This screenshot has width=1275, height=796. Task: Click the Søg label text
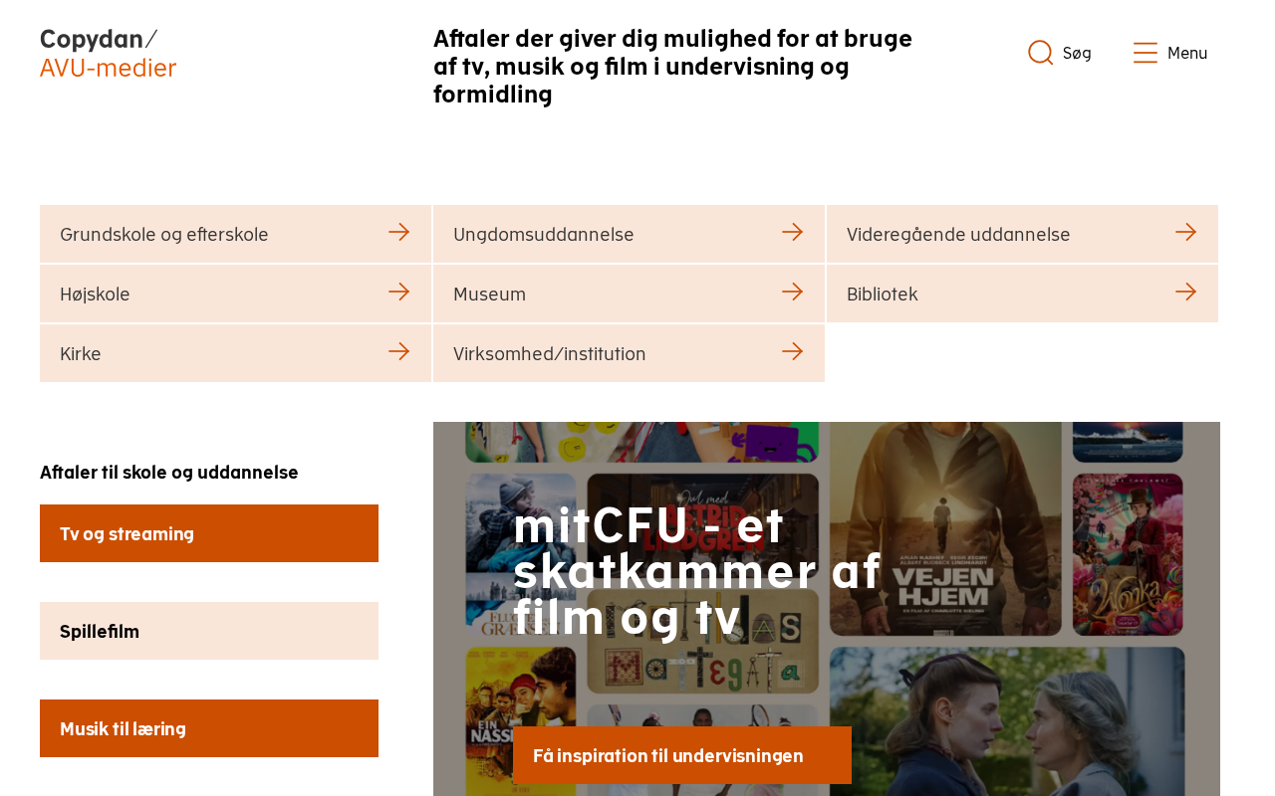[1077, 53]
